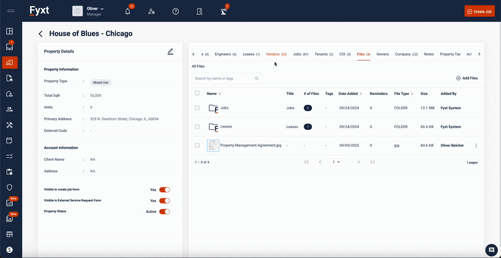Click the robot arm icon in header
This screenshot has width=501, height=258.
[224, 11]
